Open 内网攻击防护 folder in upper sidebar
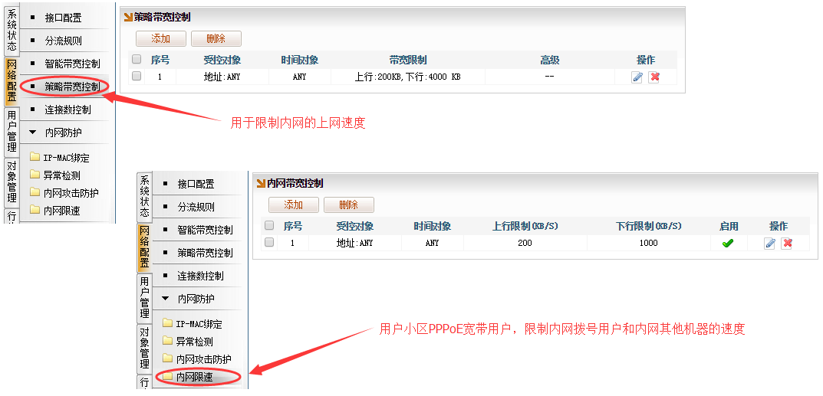Viewport: 823px width, 396px height. pyautogui.click(x=64, y=193)
